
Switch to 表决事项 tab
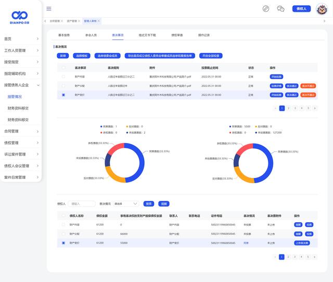click(118, 35)
